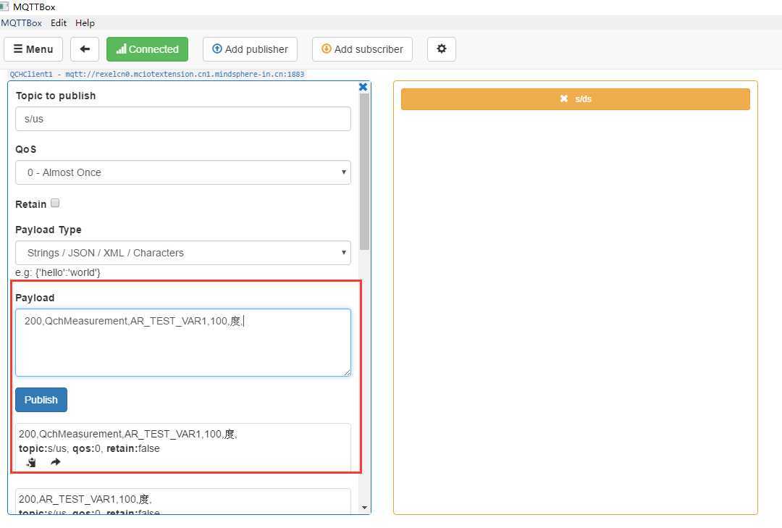
Task: Add a new subscriber
Action: [x=362, y=49]
